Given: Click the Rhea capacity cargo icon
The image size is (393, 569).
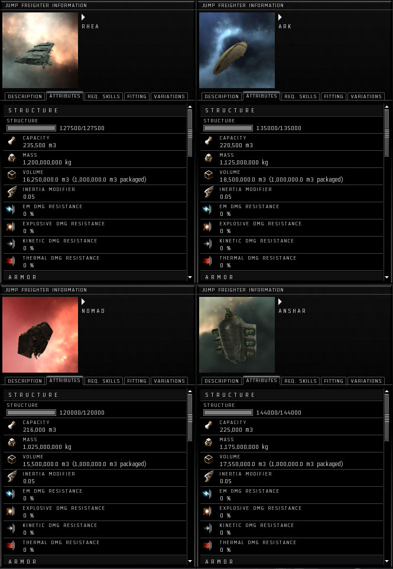Looking at the screenshot, I should [x=12, y=141].
